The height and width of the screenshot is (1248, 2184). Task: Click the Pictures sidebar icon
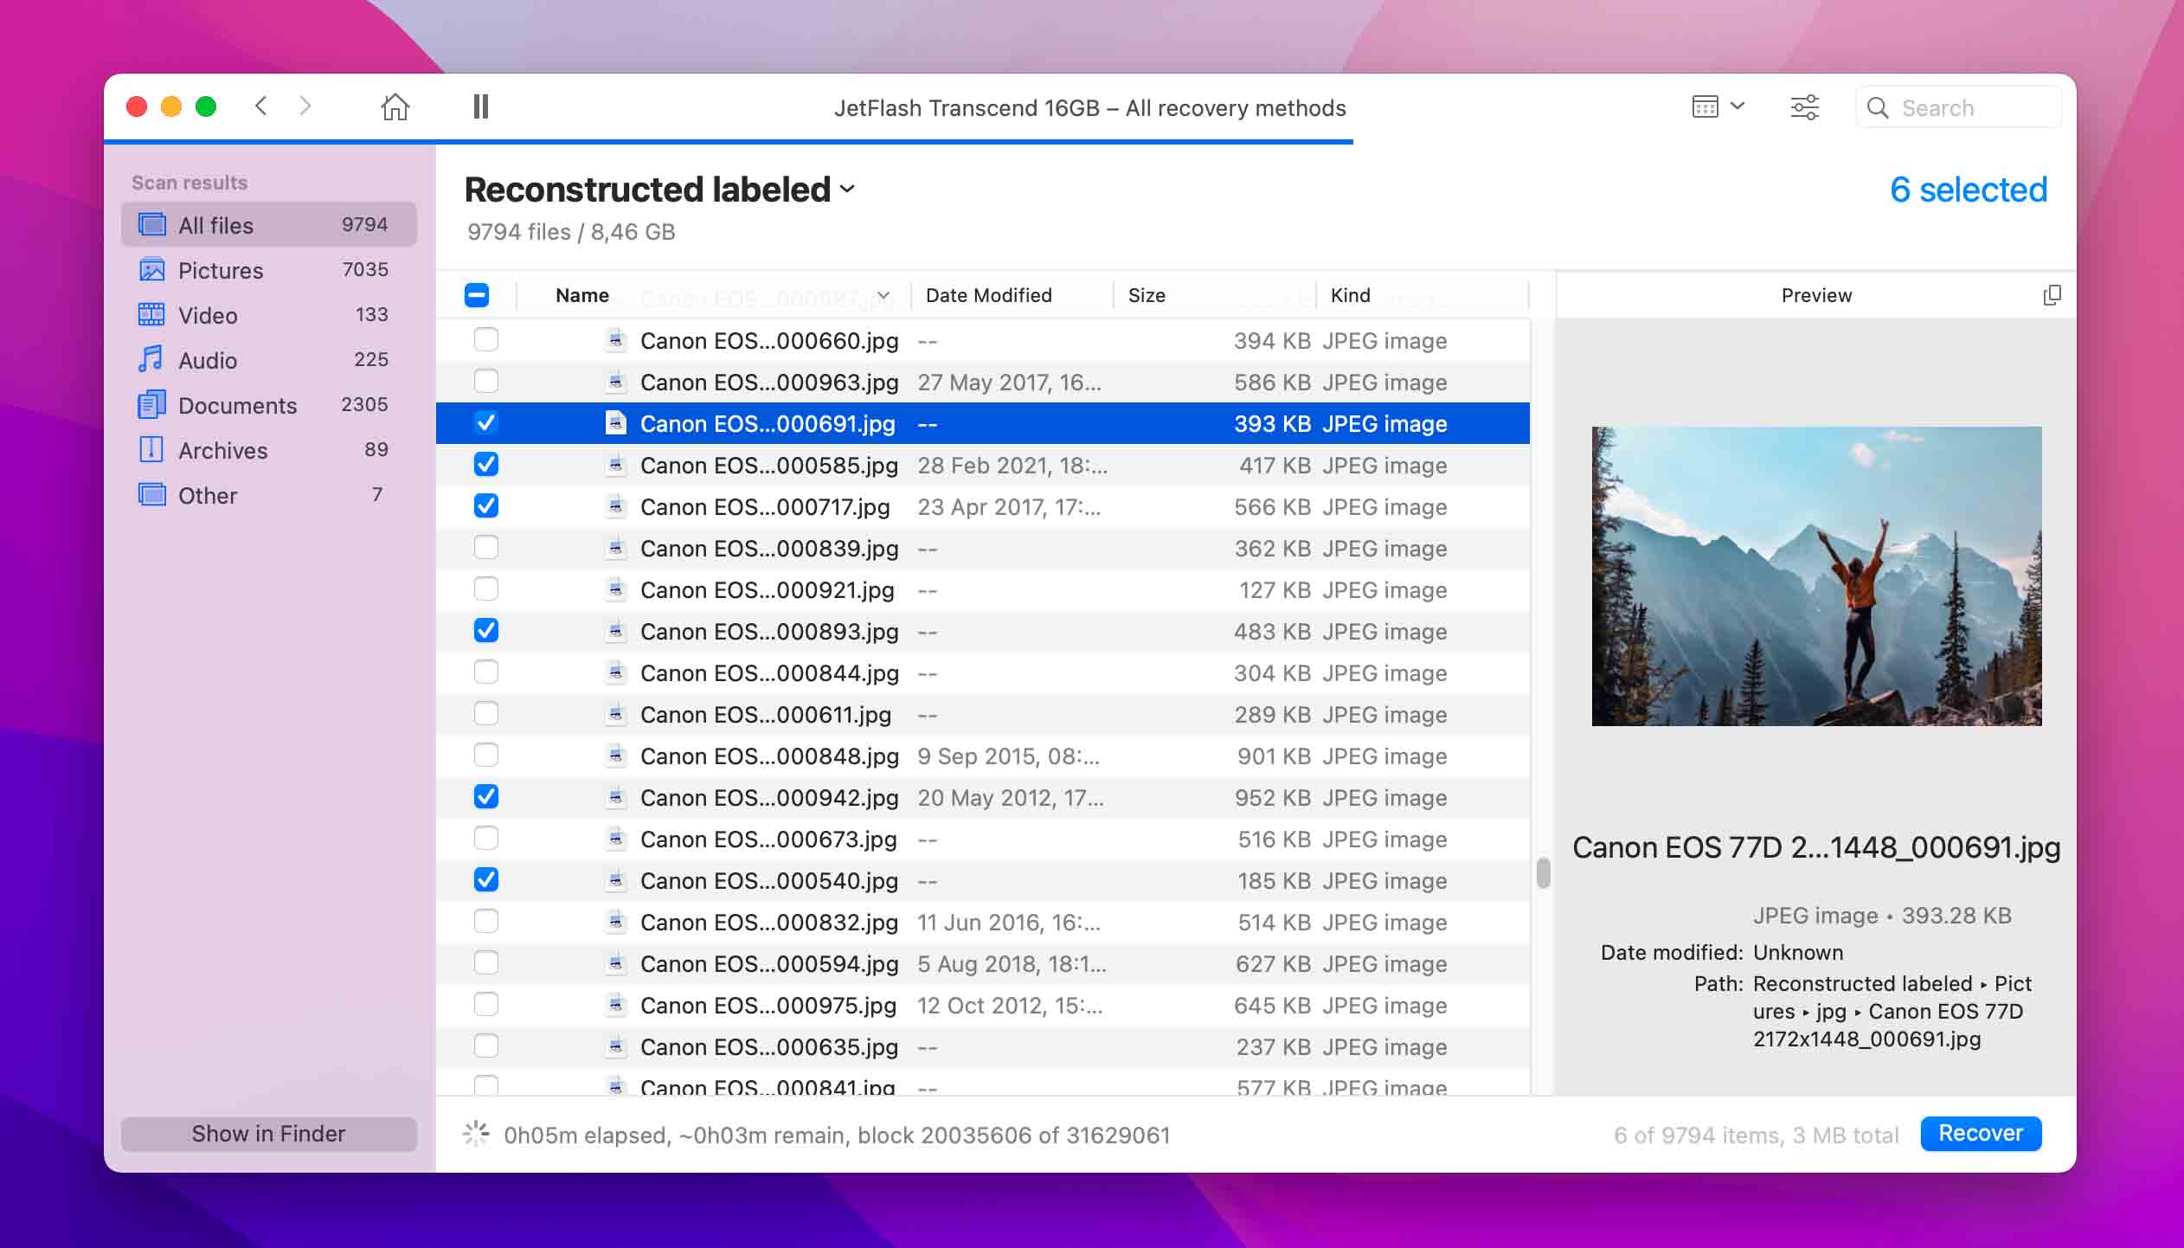(152, 270)
